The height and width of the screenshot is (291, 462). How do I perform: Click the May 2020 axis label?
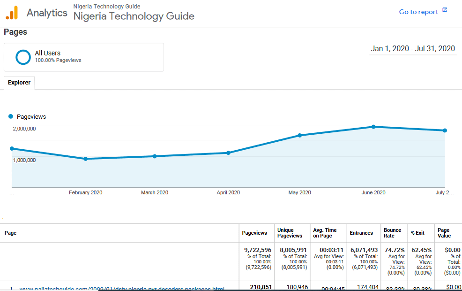[x=300, y=192]
